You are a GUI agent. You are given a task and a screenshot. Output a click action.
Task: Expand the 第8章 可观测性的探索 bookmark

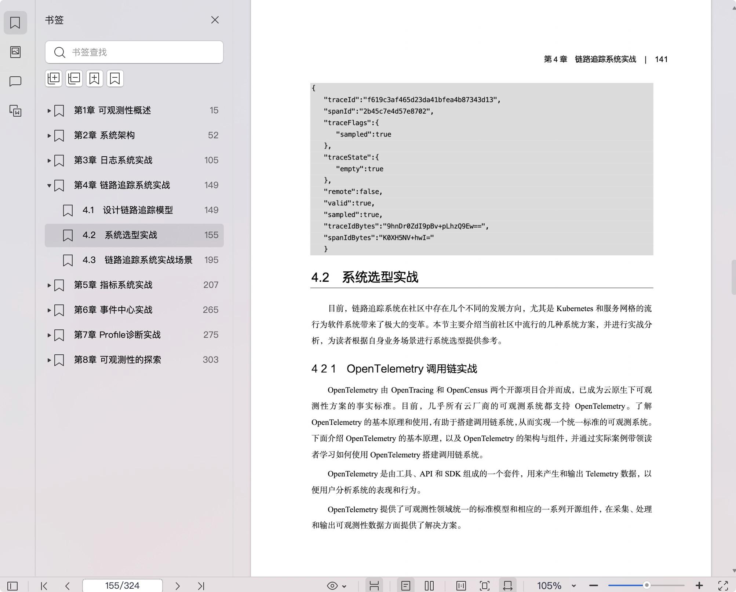pos(49,360)
